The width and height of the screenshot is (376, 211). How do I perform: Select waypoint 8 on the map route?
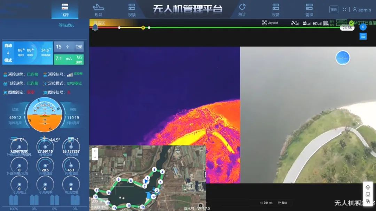point(131,181)
